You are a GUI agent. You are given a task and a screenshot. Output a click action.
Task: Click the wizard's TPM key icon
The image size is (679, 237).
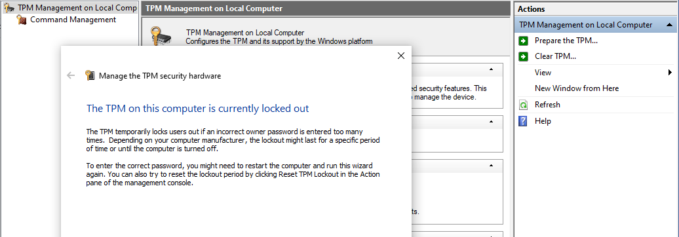coord(90,76)
